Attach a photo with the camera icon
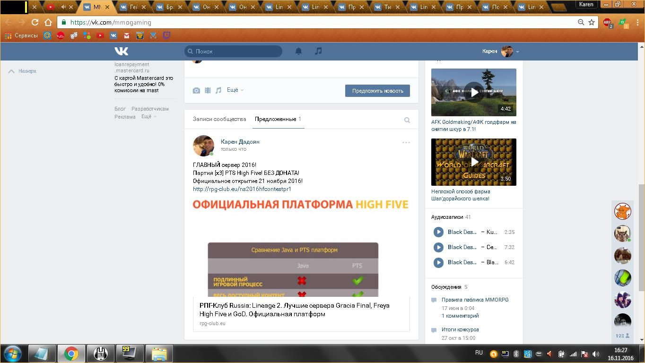The image size is (645, 363). coord(196,90)
